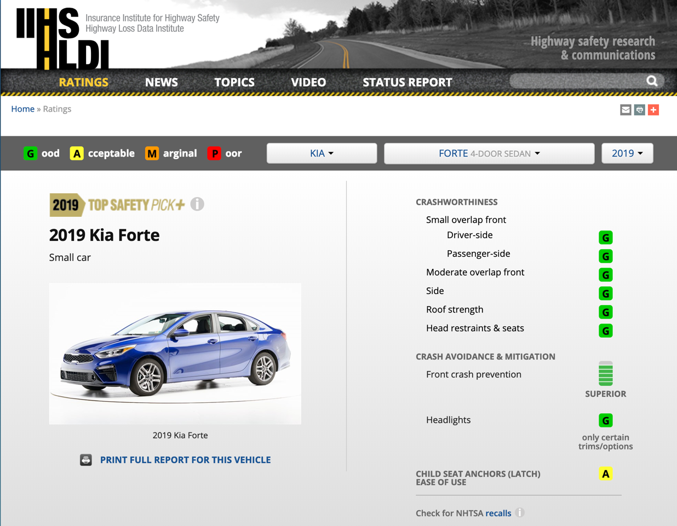
Task: Click the search magnifier icon
Action: [x=652, y=81]
